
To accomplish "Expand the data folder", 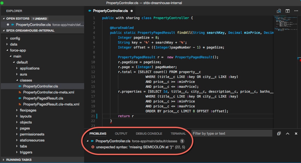I will (x=7, y=44).
